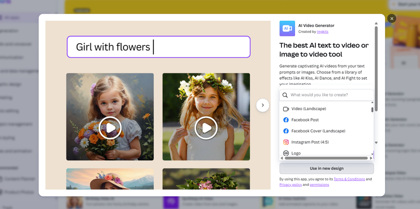
Task: Select Video (Landscape) option
Action: click(325, 109)
